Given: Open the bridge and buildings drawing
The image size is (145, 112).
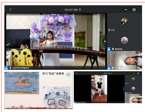Looking at the screenshot, I should coord(57,96).
